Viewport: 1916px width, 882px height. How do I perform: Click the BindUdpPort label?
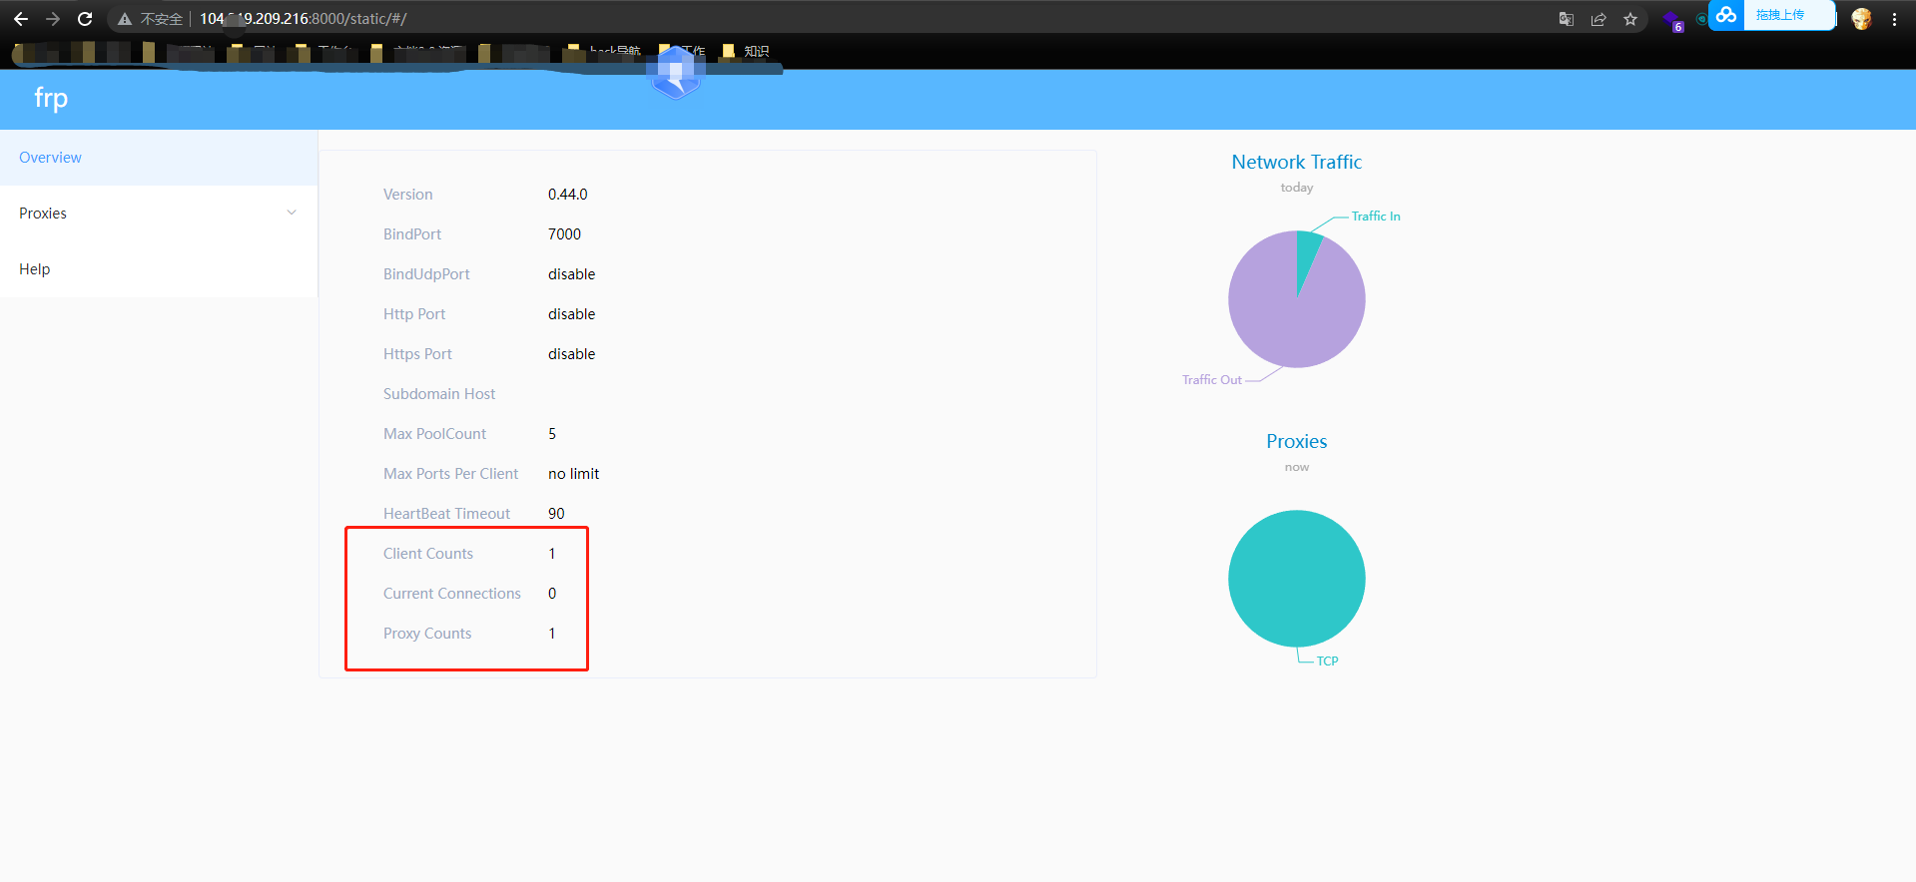pos(426,274)
